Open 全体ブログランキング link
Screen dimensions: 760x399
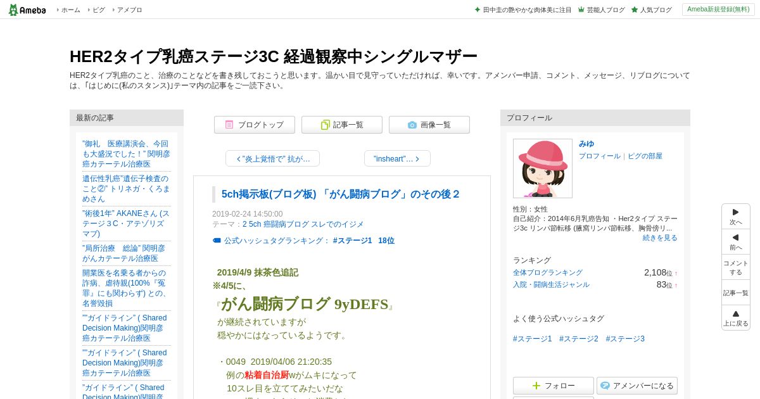click(548, 272)
